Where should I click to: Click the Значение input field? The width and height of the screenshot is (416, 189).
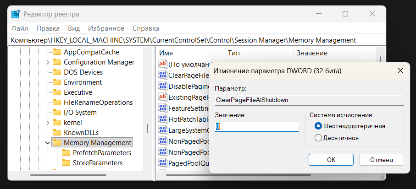[257, 126]
